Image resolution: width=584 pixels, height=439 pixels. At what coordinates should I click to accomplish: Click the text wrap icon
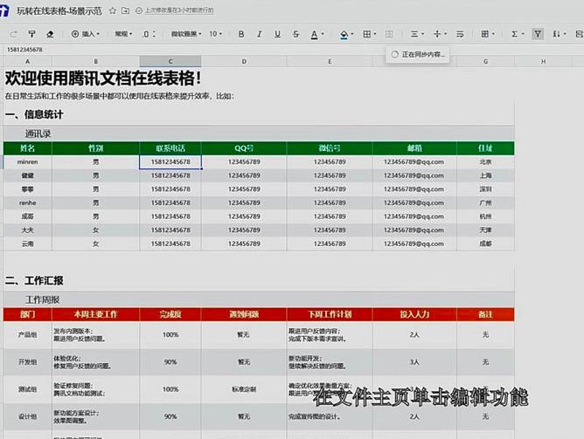tap(460, 34)
